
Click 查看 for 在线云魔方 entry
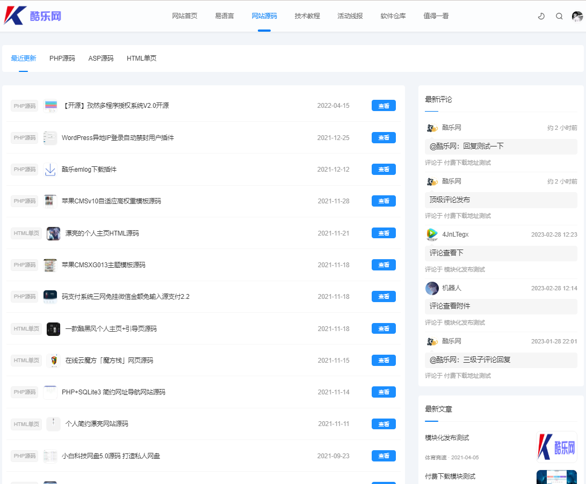pyautogui.click(x=384, y=361)
